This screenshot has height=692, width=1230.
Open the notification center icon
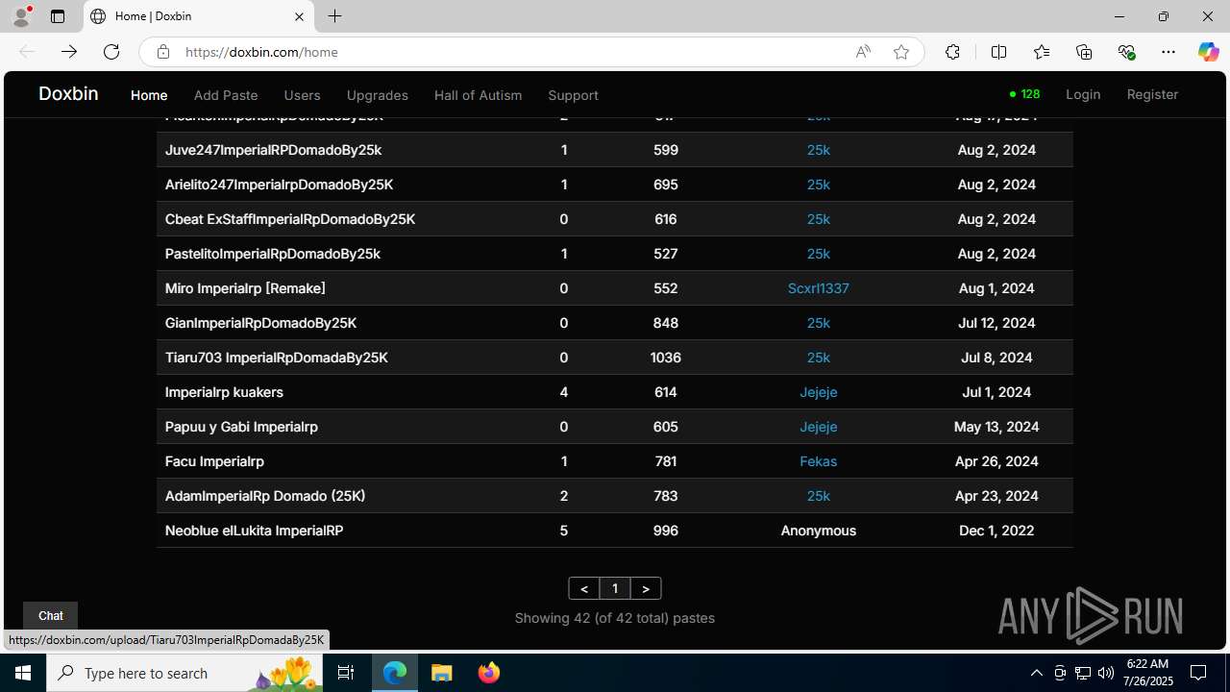point(1199,673)
